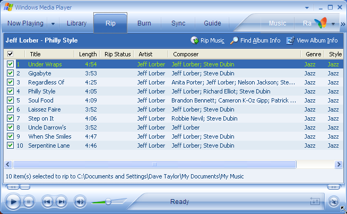
Task: Click the rewind button above Play
Action: (13, 187)
